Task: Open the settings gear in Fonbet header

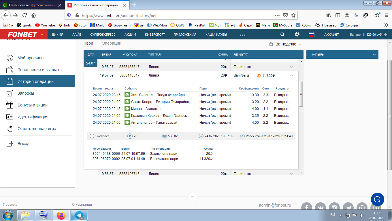Action: coord(297,35)
